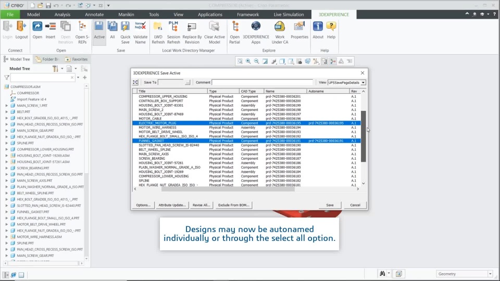The height and width of the screenshot is (281, 500).
Task: Click the Model Tree settings icon
Action: click(x=55, y=69)
